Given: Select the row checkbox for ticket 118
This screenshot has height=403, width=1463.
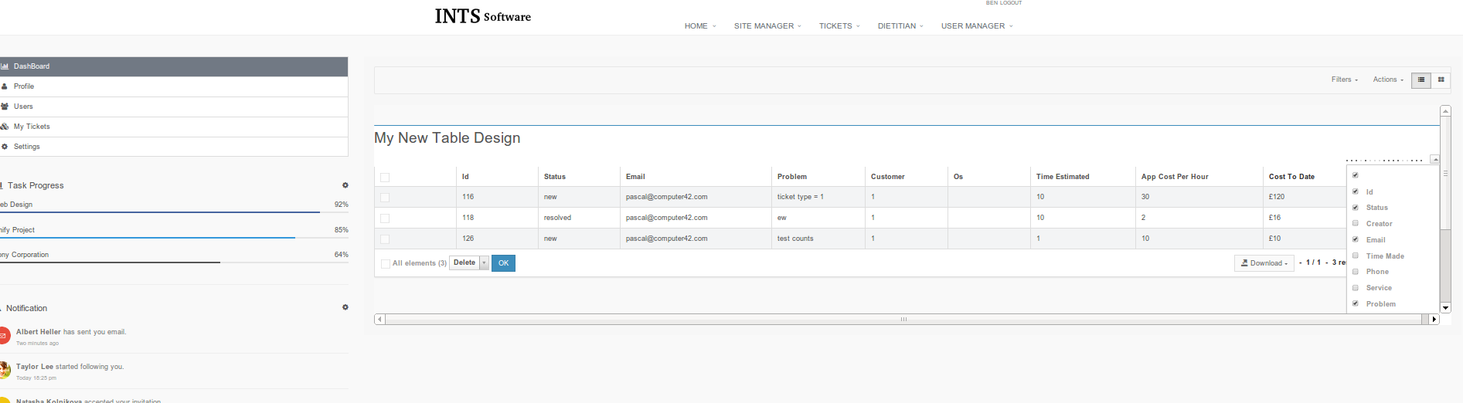Looking at the screenshot, I should [385, 218].
